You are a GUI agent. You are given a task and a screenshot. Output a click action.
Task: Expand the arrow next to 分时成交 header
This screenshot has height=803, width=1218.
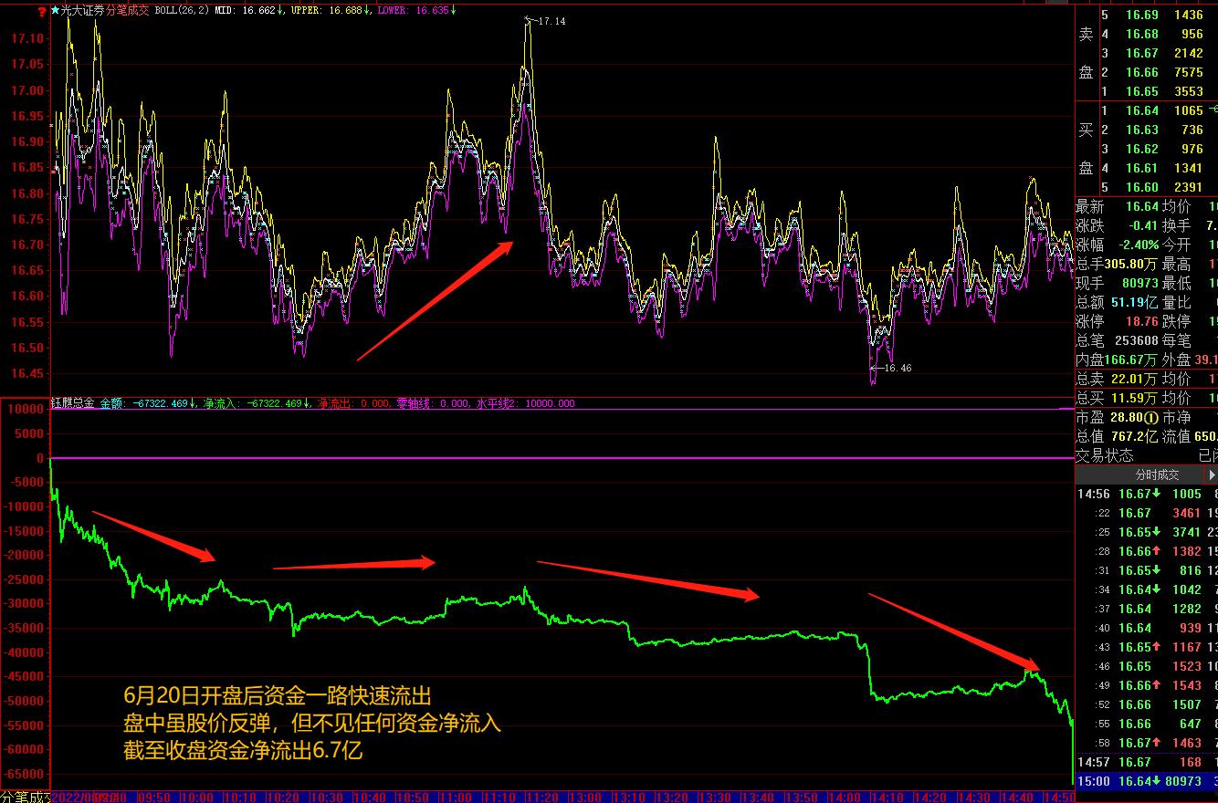point(1212,474)
